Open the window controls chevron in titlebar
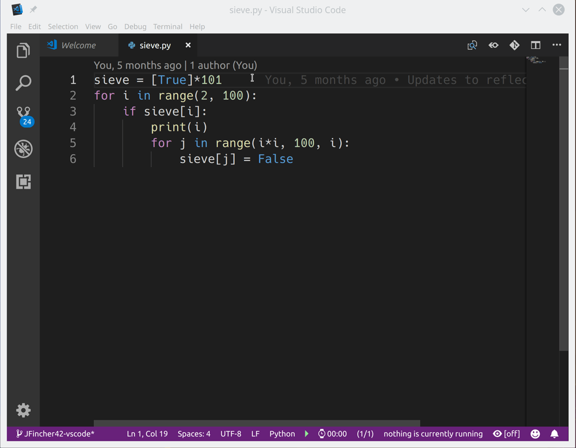Screen dimensions: 576x448 coord(526,9)
